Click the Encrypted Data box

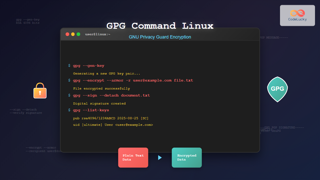click(187, 157)
